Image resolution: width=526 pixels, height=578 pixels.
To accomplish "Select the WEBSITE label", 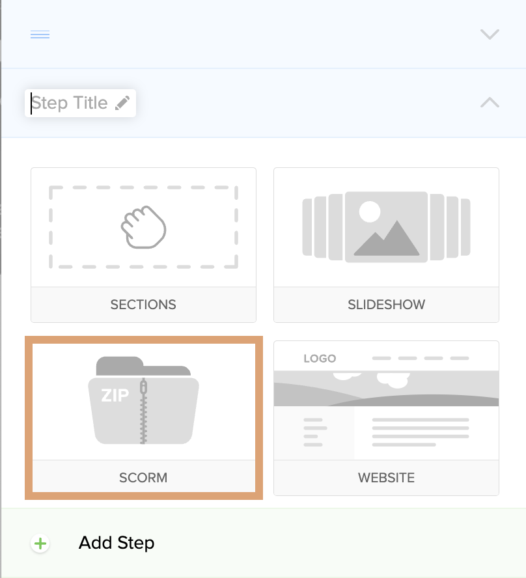I will click(x=386, y=478).
